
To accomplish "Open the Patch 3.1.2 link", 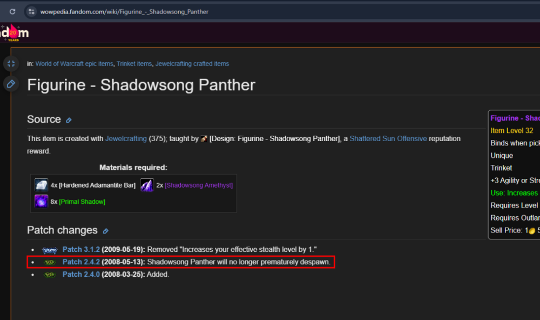I will point(80,250).
